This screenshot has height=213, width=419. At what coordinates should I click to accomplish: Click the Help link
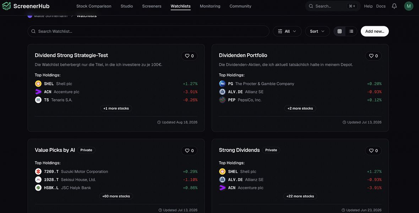368,6
